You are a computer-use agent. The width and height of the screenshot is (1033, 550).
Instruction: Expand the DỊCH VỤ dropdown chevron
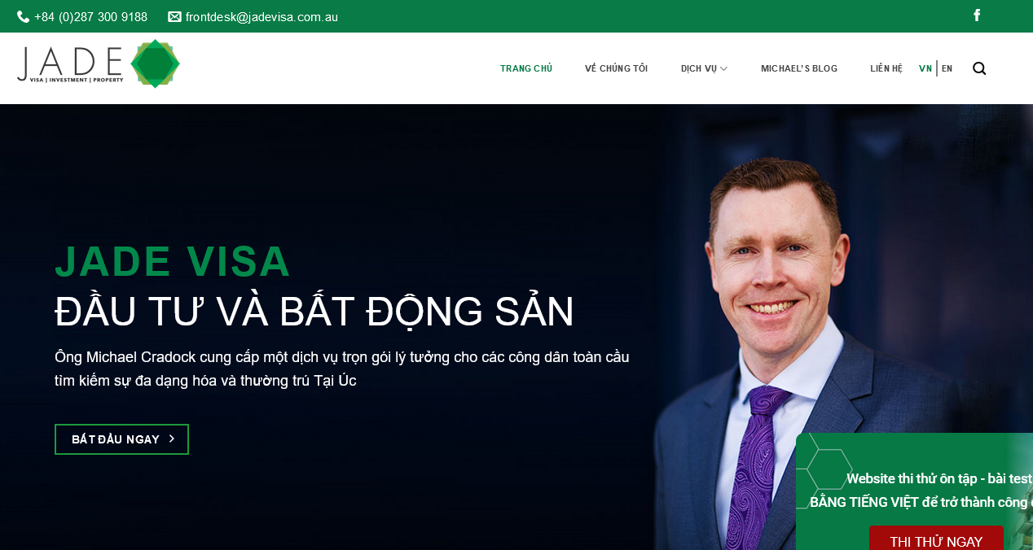(723, 69)
